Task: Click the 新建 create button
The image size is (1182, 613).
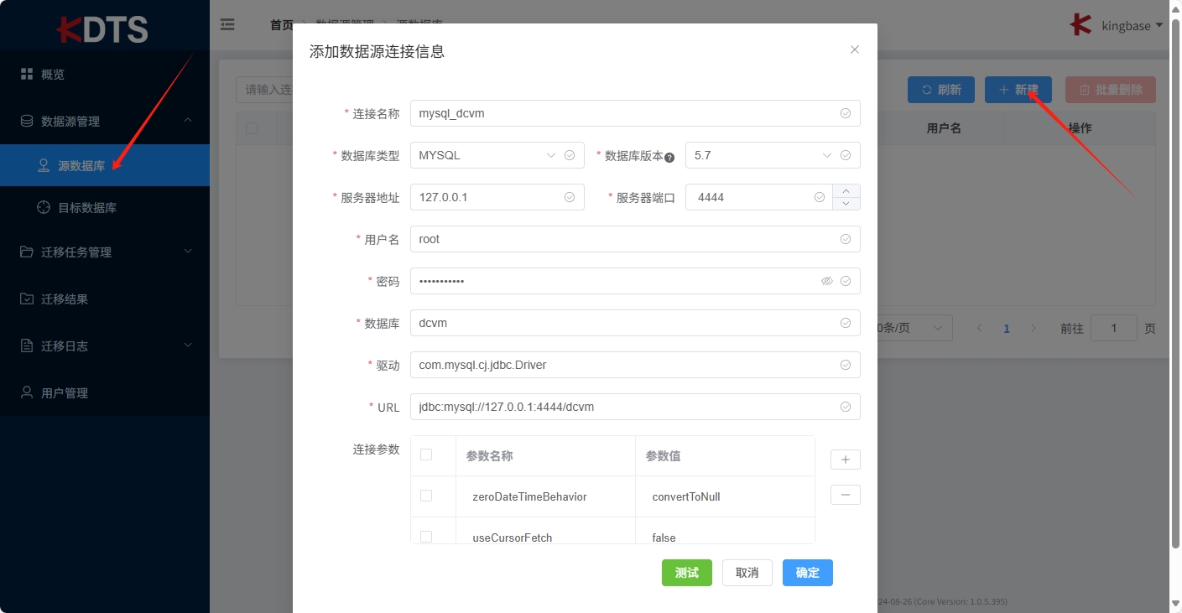Action: [x=1018, y=90]
